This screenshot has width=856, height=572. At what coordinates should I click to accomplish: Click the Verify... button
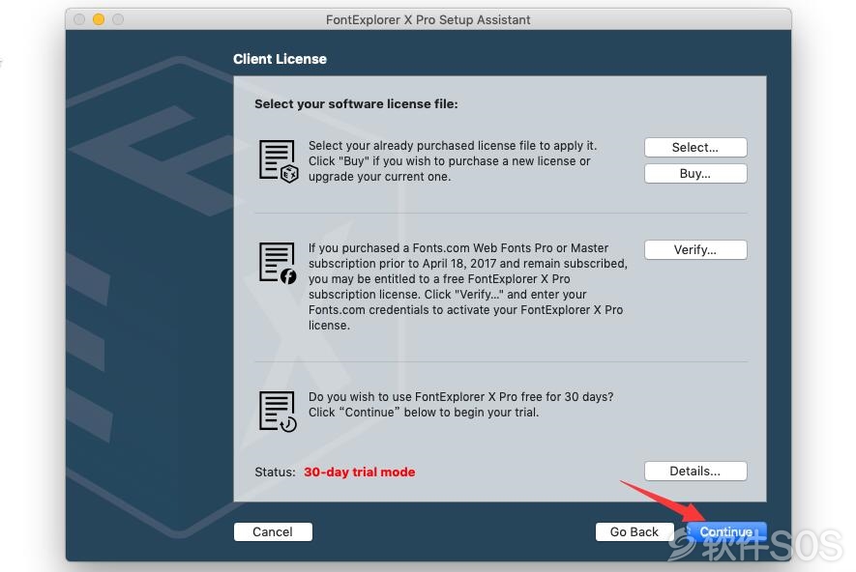[694, 249]
